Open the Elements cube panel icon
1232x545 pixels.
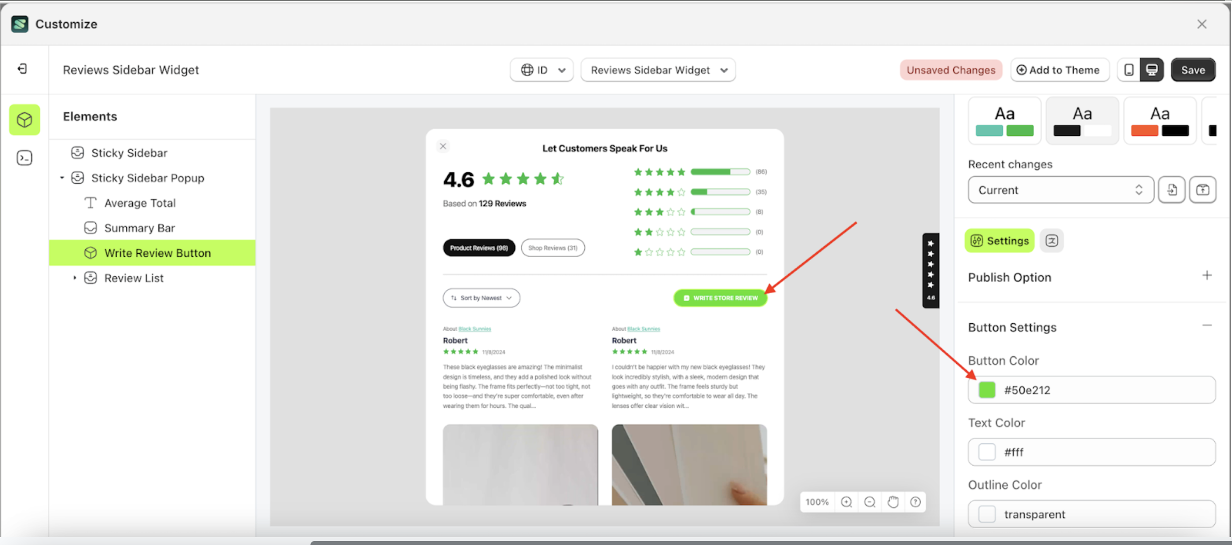coord(24,119)
